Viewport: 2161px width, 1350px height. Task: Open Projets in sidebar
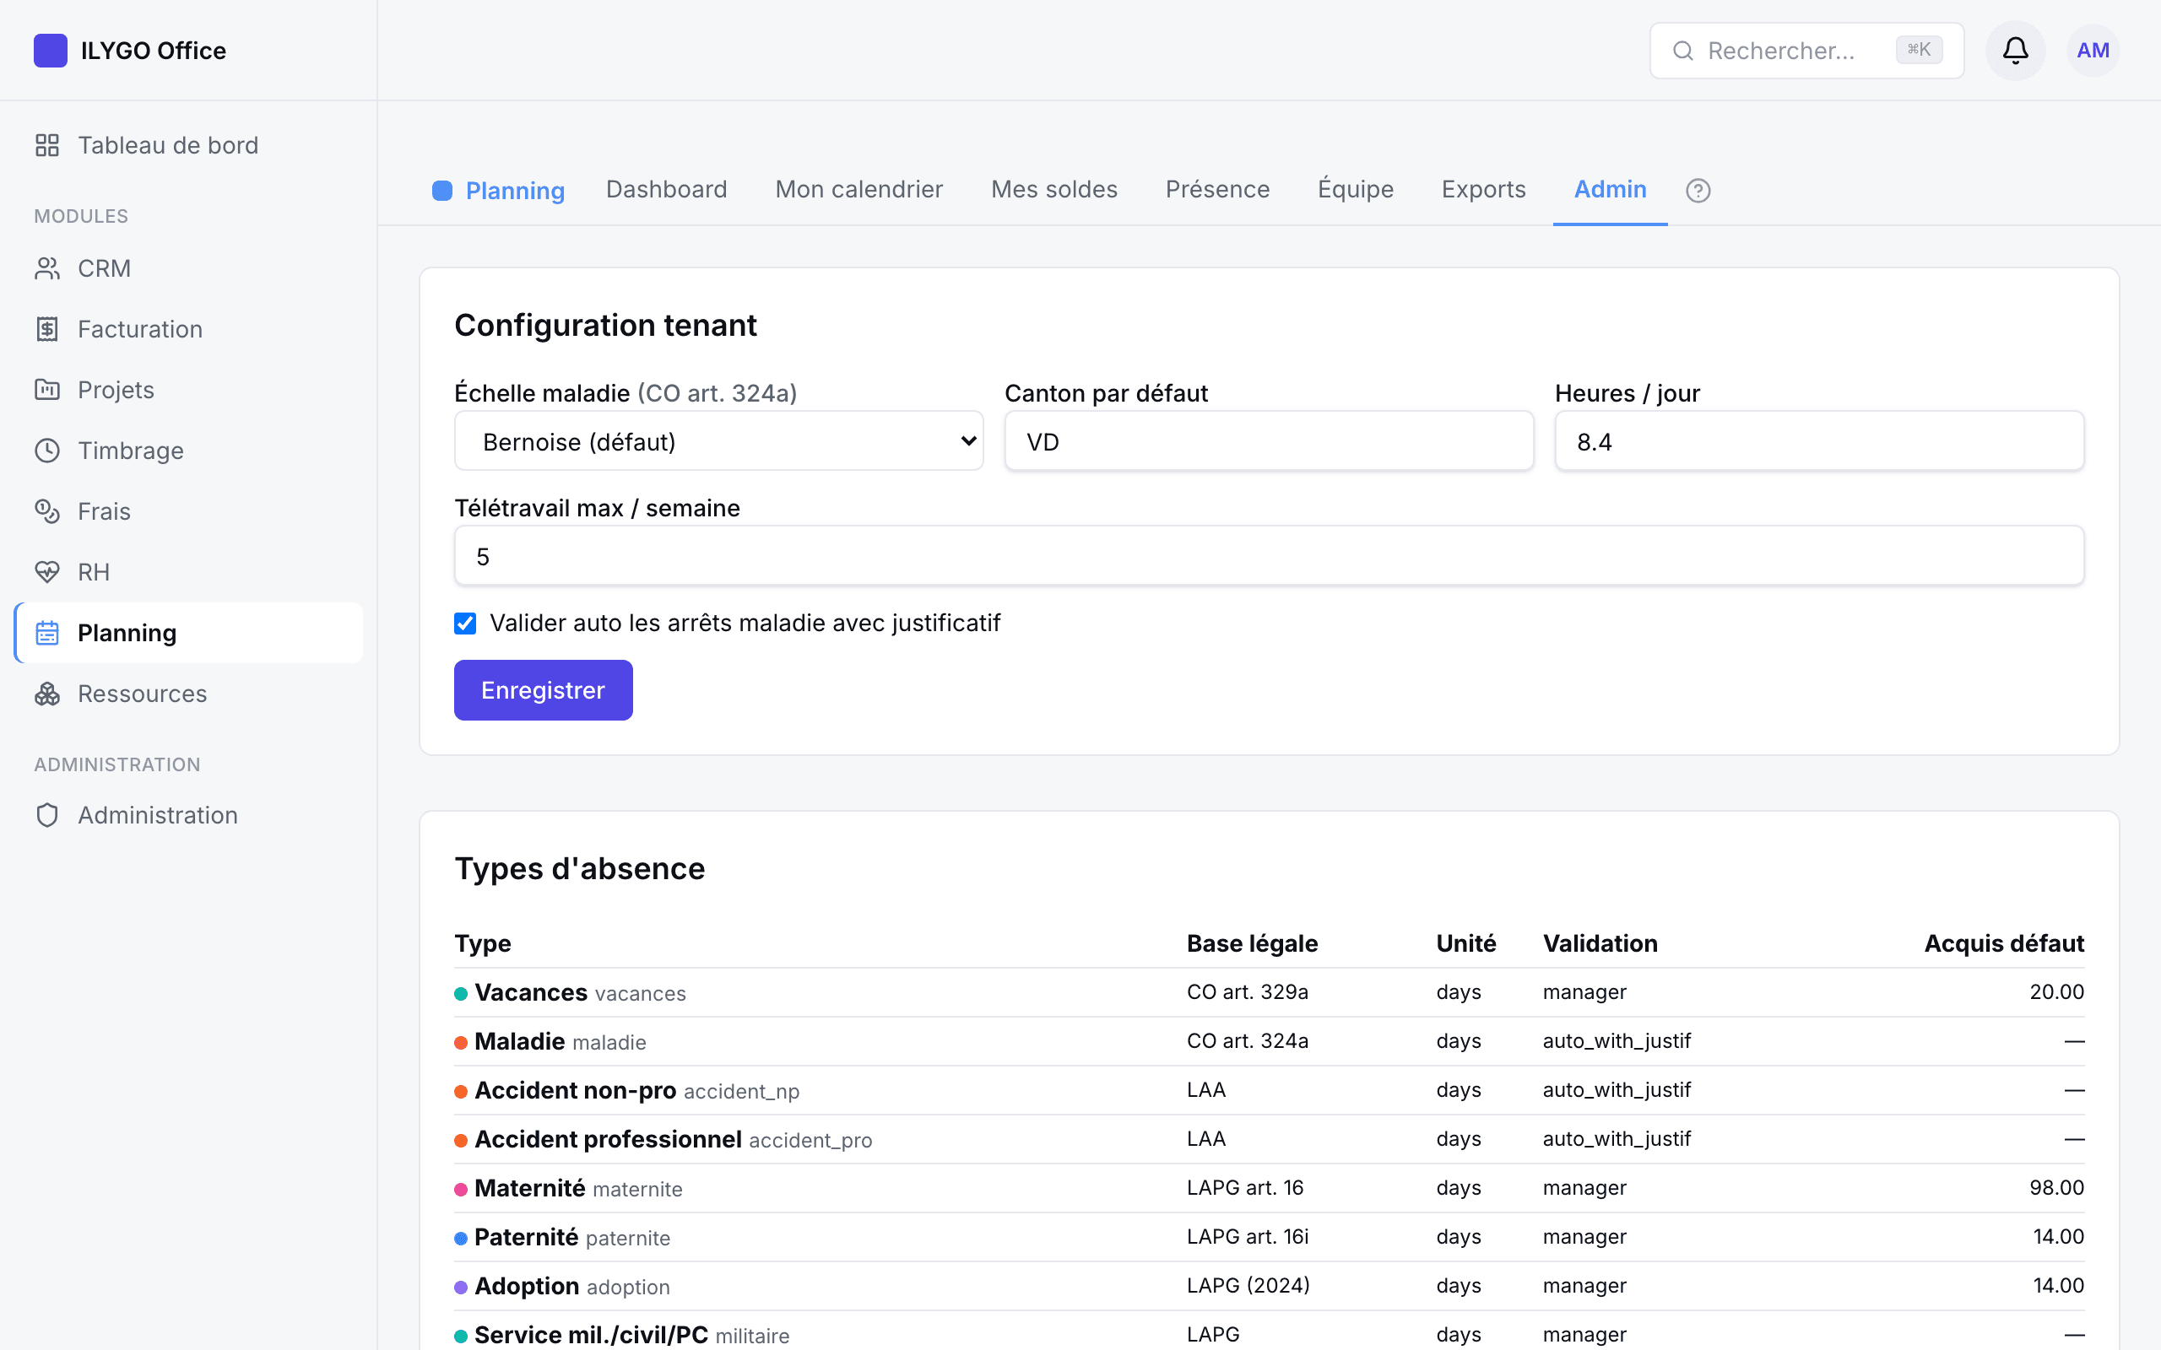click(188, 389)
